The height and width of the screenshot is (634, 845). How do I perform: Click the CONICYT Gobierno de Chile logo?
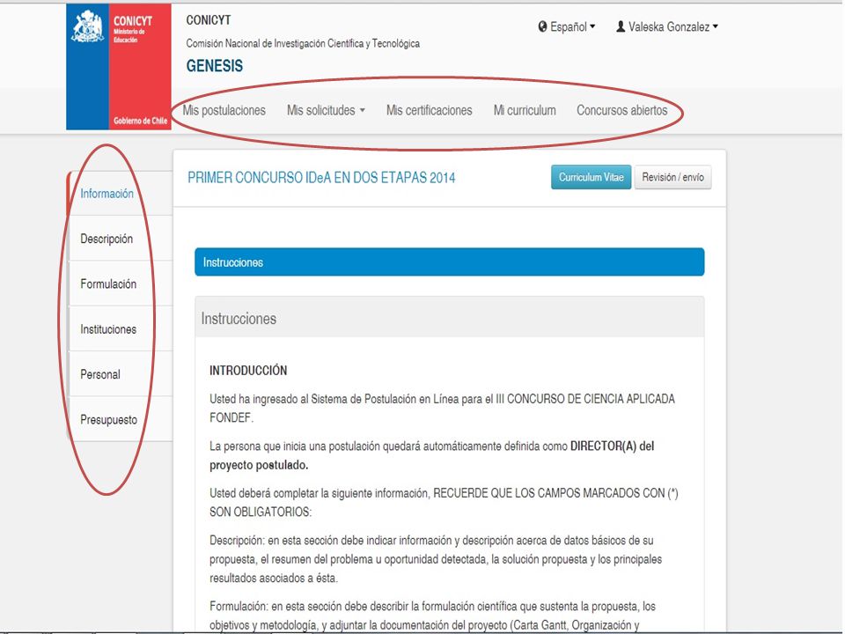(119, 67)
